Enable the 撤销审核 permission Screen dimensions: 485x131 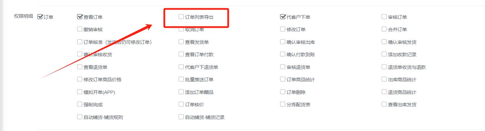click(80, 29)
